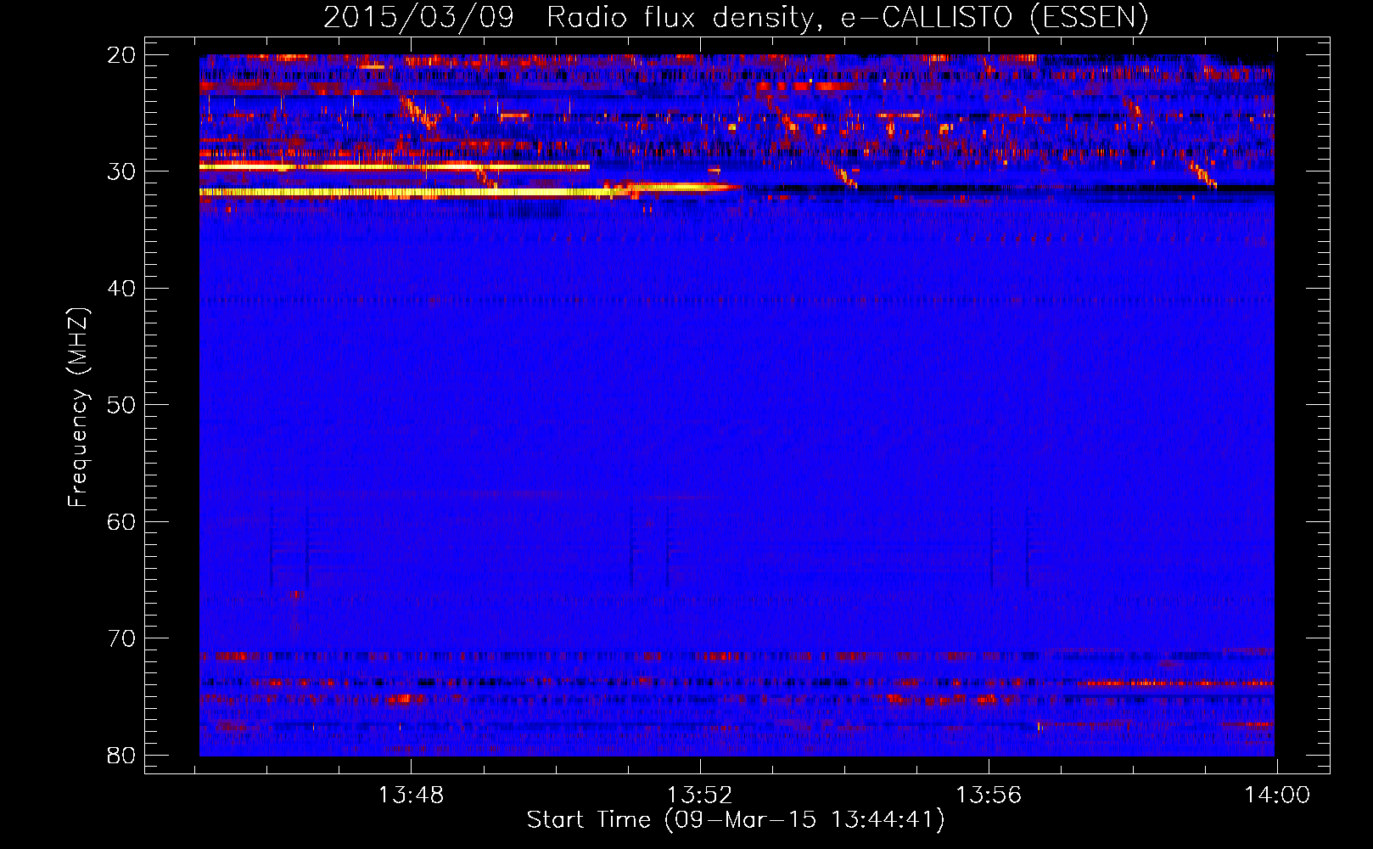Click the 40 frequency tick label
The image size is (1373, 849).
tap(121, 289)
